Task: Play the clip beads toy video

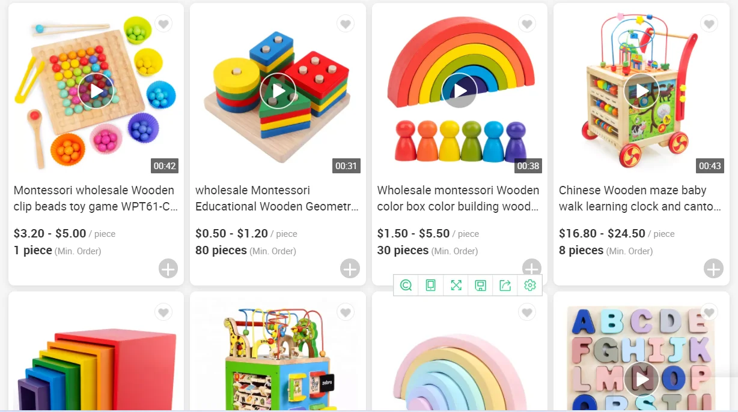Action: point(96,91)
